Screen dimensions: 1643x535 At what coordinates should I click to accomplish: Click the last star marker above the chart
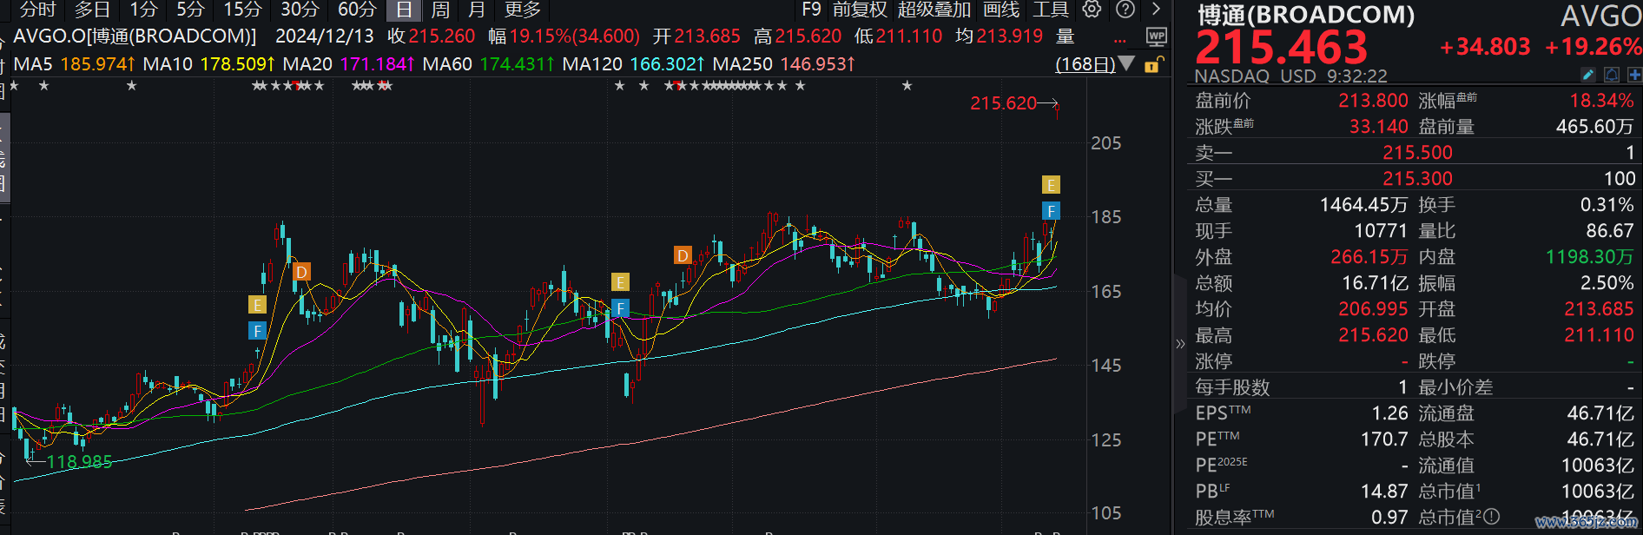[907, 85]
